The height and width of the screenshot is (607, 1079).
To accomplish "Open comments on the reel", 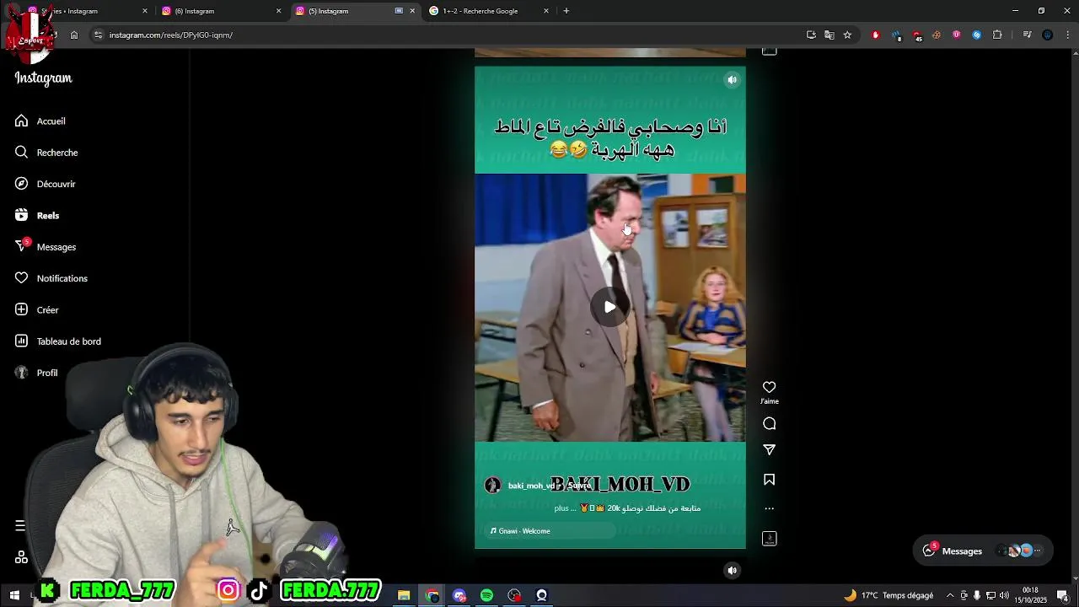I will pos(769,424).
